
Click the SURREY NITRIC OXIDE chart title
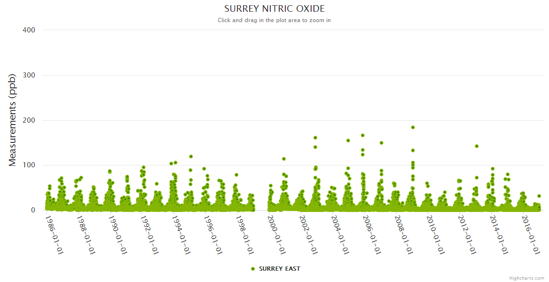(274, 9)
